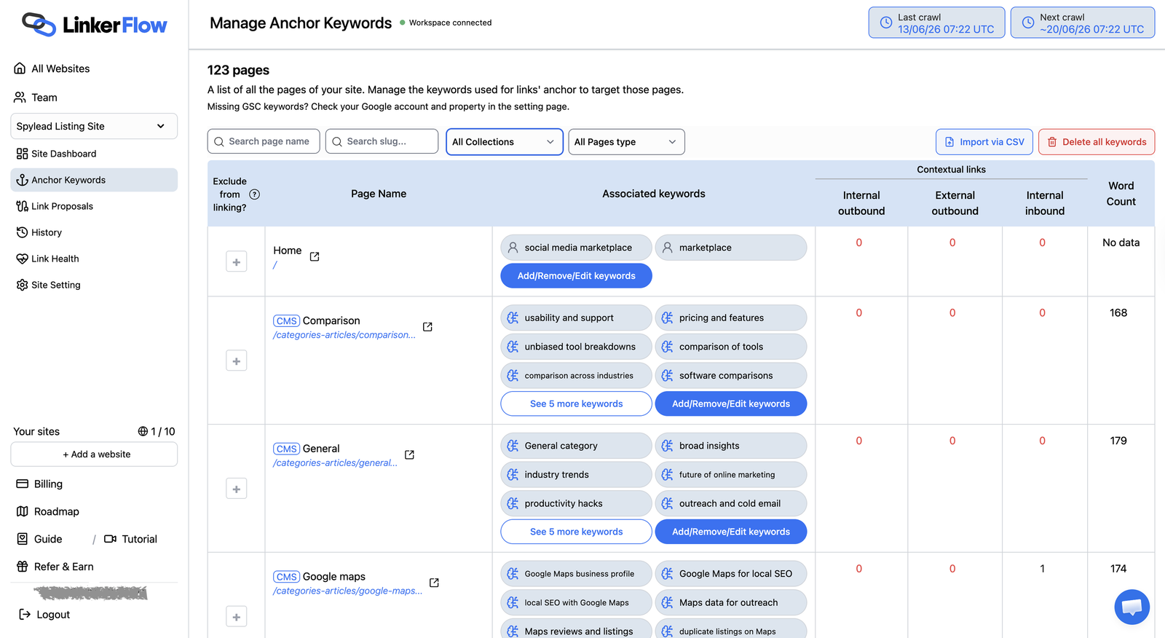Focus the Search page name field
The width and height of the screenshot is (1165, 638).
[x=264, y=141]
